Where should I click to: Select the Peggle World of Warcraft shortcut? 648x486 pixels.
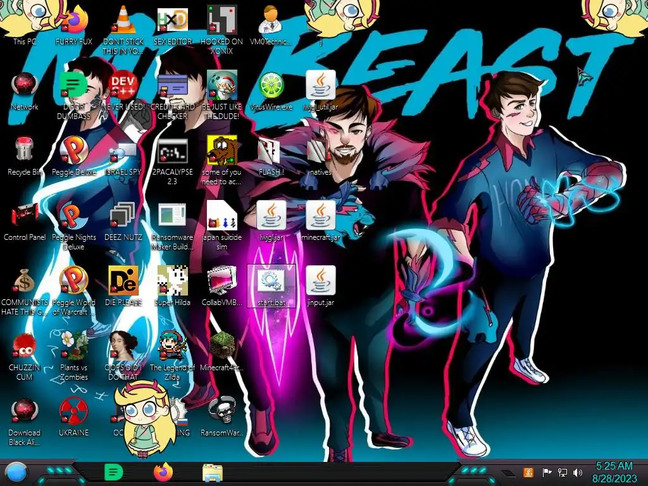click(x=74, y=290)
